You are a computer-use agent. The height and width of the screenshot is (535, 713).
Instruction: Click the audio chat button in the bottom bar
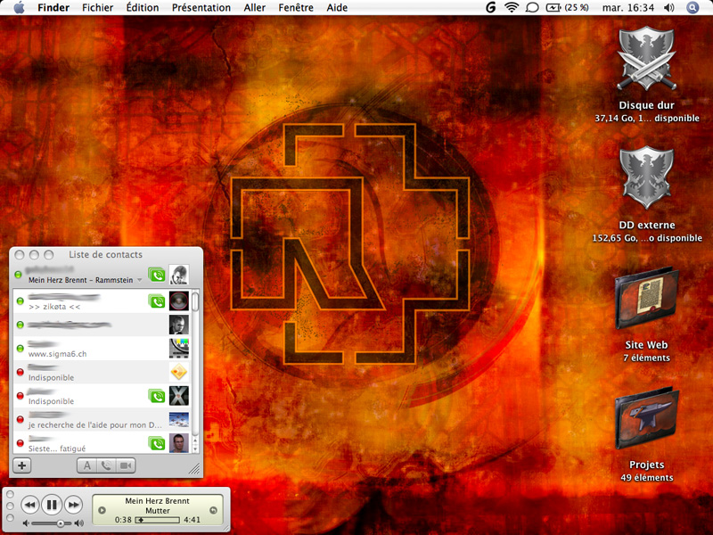(106, 465)
